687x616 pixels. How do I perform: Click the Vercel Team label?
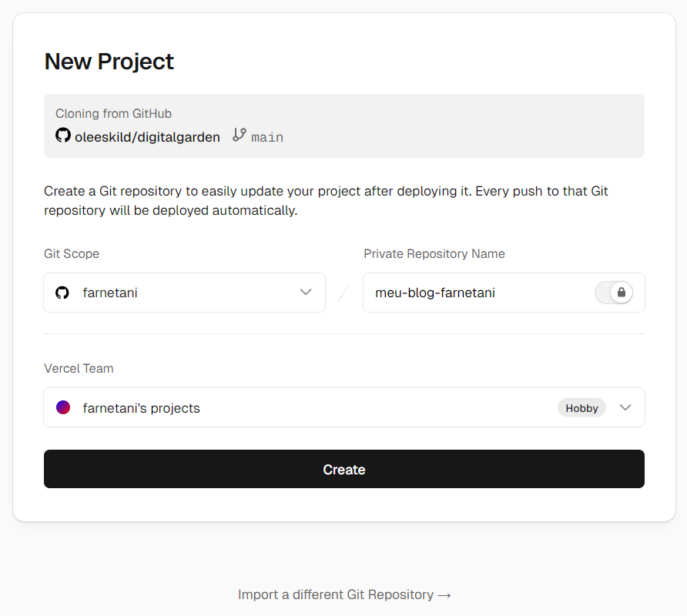(79, 368)
